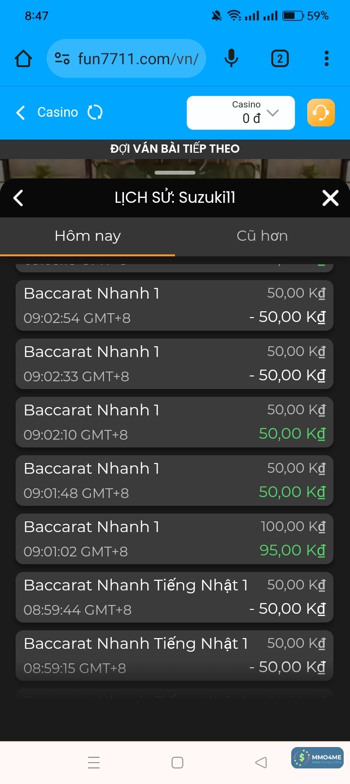Close the Suzuki11 history panel
The image size is (350, 784).
331,198
